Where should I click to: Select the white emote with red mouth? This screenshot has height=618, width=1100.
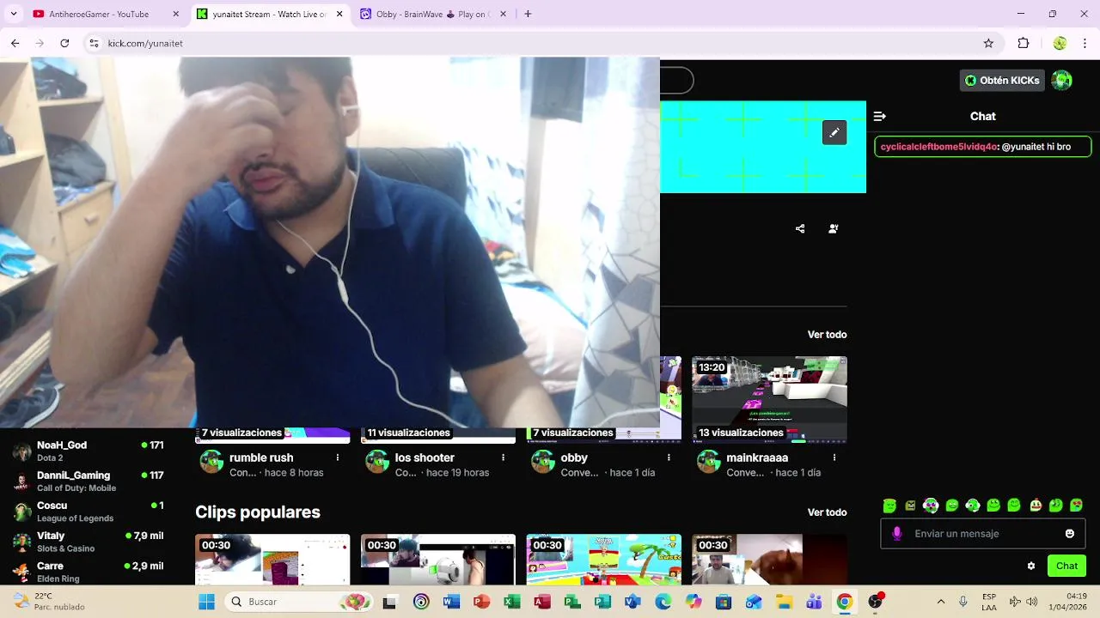[1036, 506]
